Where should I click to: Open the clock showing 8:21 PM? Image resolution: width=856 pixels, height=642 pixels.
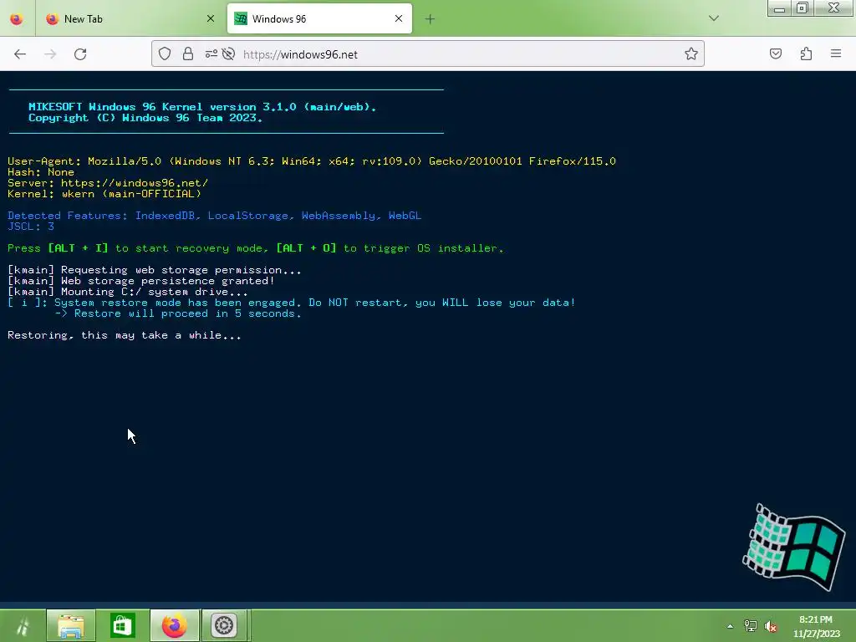click(816, 626)
